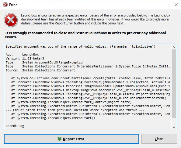Click the 'Recent Log:' line in details
The image size is (181, 148).
16,126
